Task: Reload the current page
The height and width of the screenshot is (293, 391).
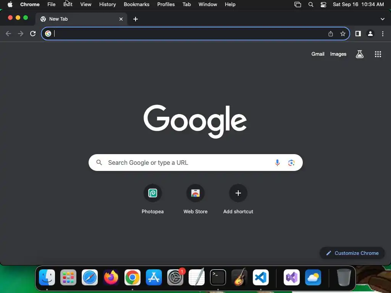Action: [33, 34]
